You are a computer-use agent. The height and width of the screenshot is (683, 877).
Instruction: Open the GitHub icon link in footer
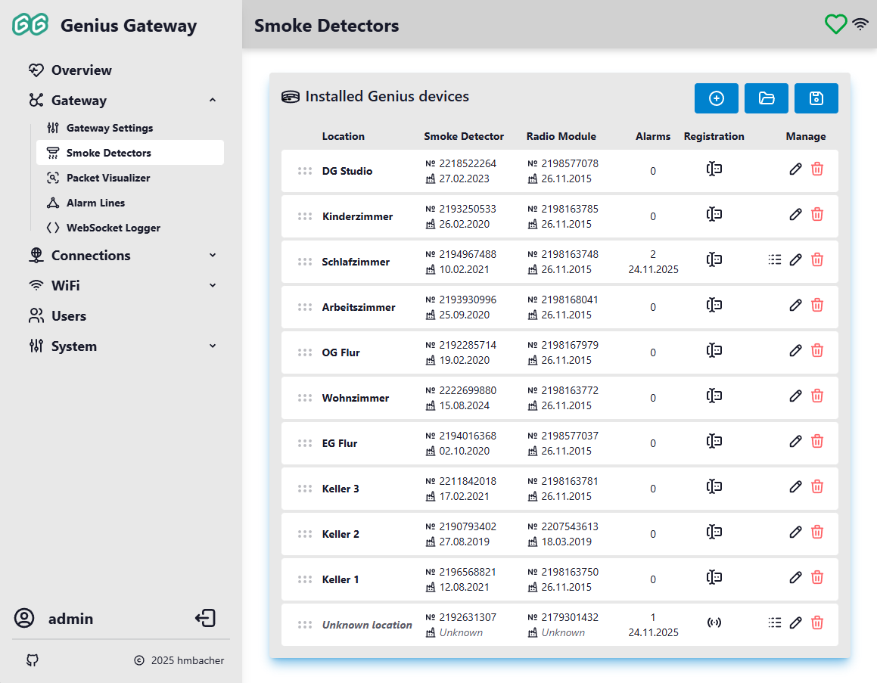pyautogui.click(x=33, y=660)
